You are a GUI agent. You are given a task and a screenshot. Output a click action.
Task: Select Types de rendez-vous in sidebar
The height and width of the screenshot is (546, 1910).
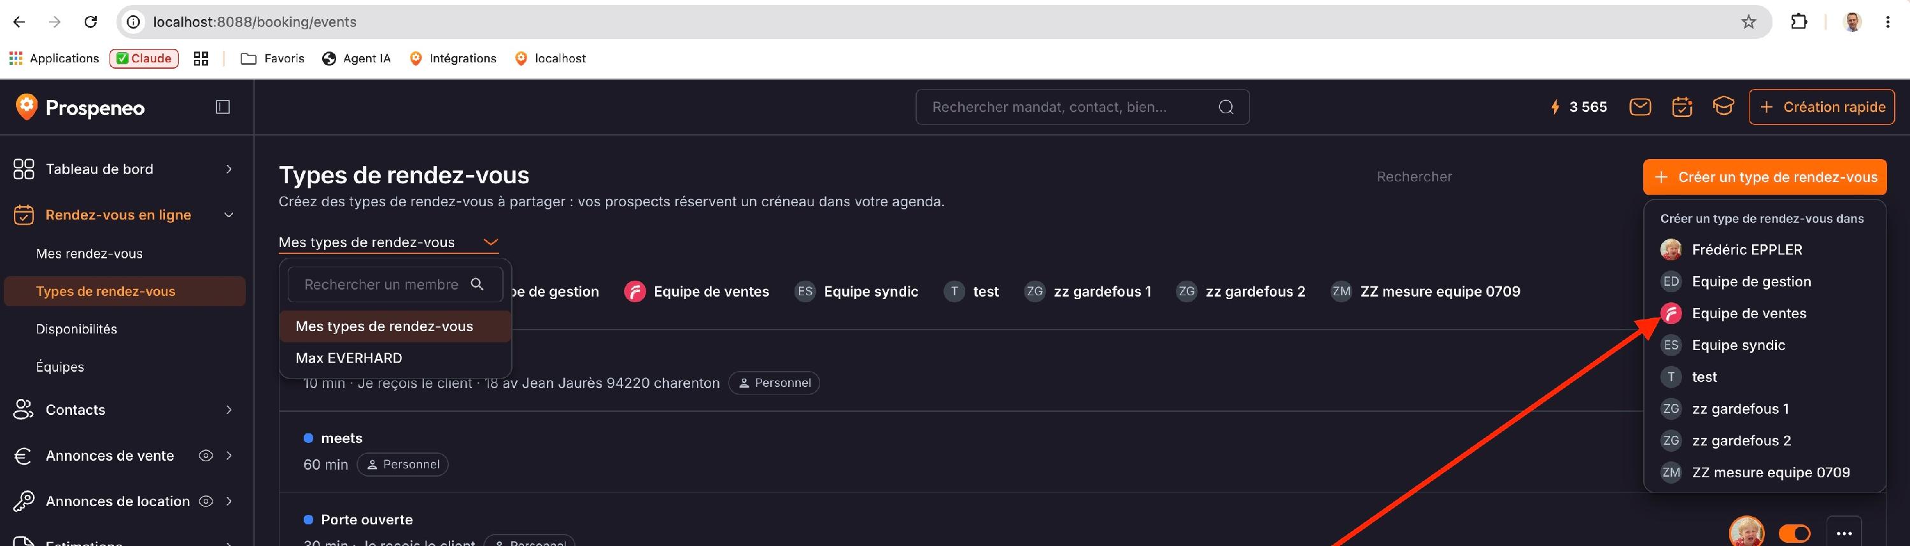pyautogui.click(x=125, y=291)
